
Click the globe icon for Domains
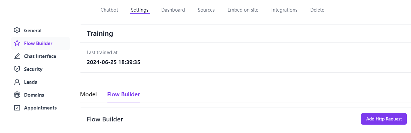pyautogui.click(x=17, y=95)
